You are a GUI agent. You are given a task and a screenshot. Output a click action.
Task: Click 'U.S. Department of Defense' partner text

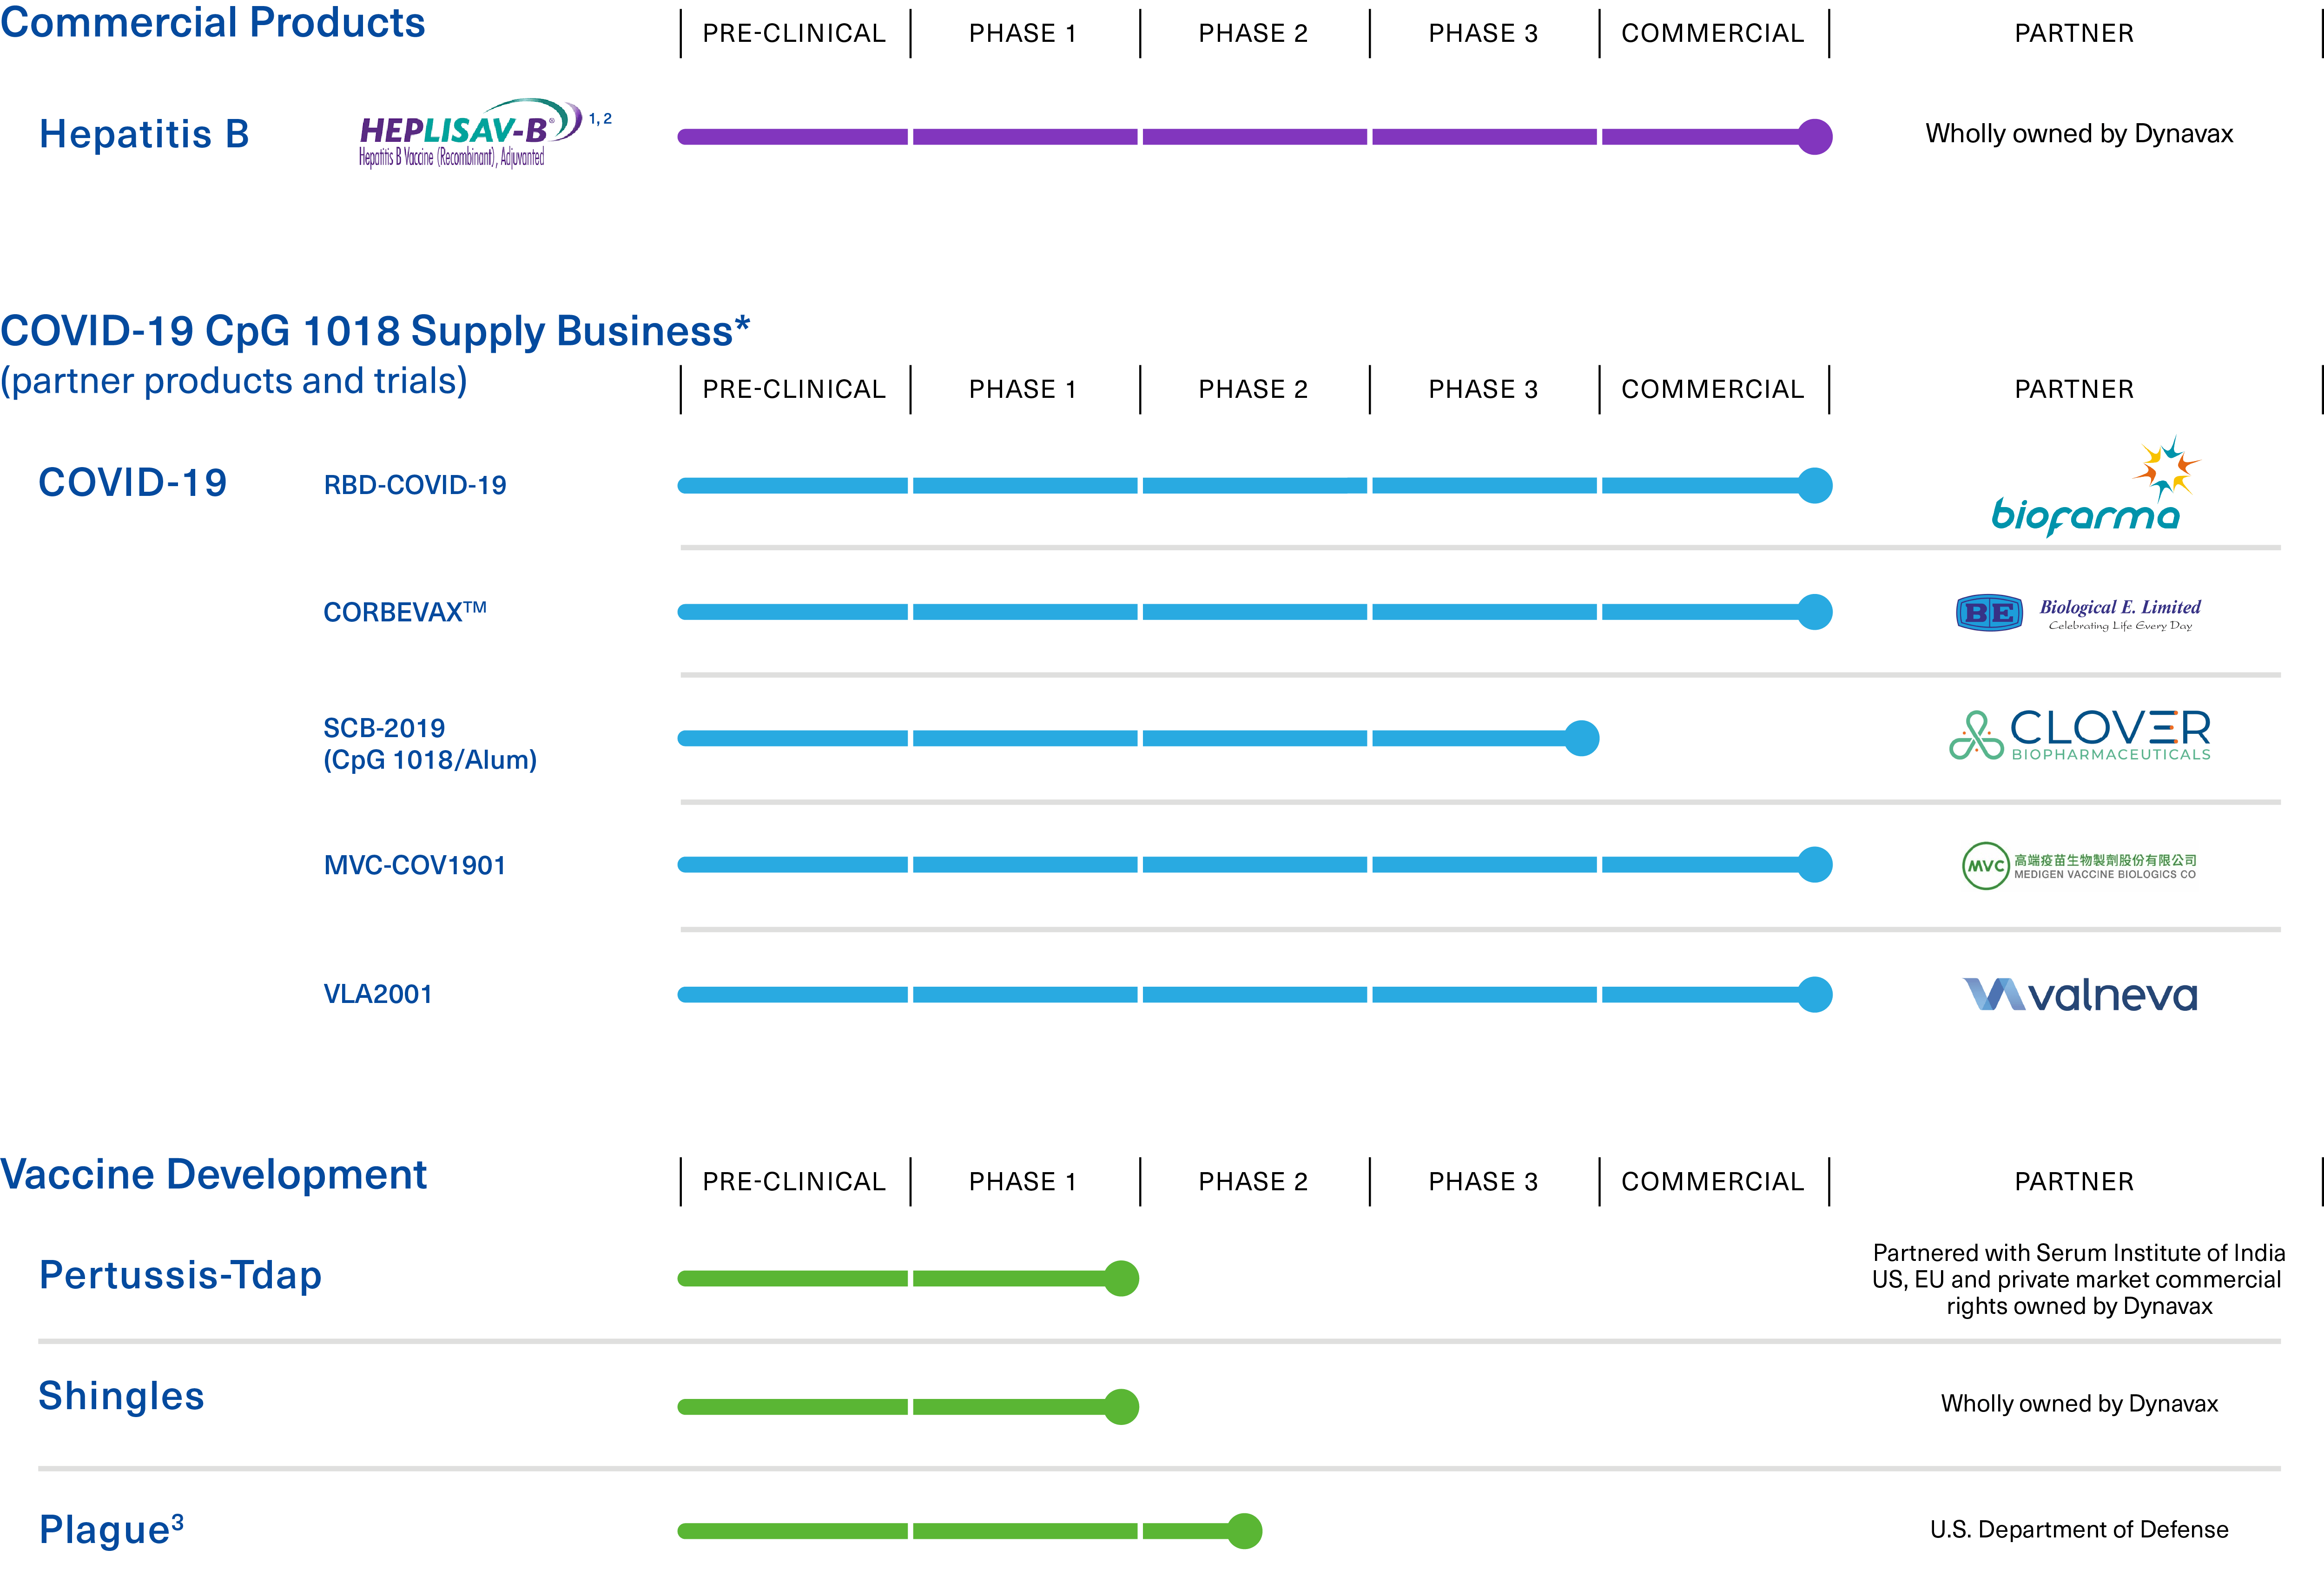[2079, 1530]
